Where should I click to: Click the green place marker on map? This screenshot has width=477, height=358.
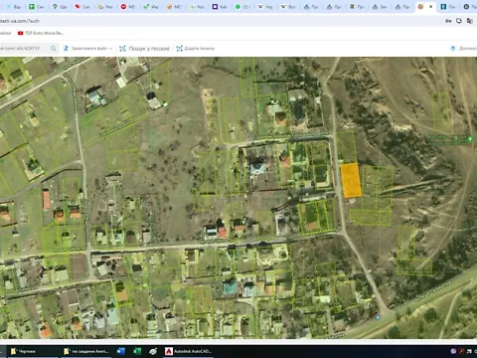[x=470, y=139]
